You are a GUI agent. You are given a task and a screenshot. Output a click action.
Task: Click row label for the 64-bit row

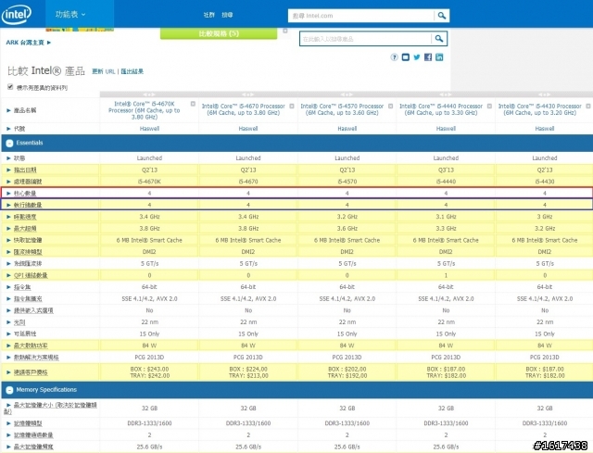point(22,287)
